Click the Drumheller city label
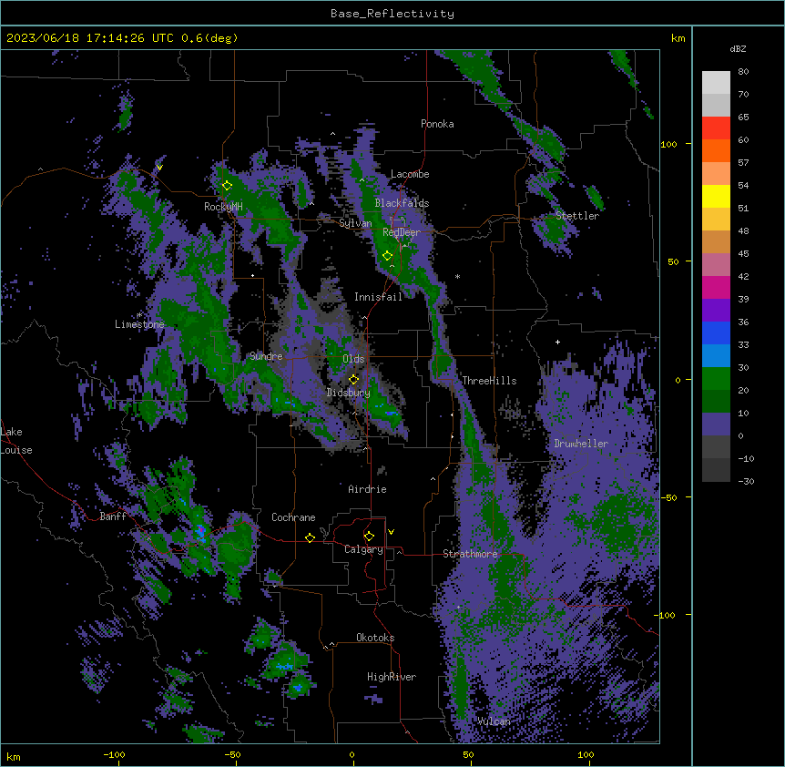This screenshot has width=785, height=767. (x=581, y=444)
